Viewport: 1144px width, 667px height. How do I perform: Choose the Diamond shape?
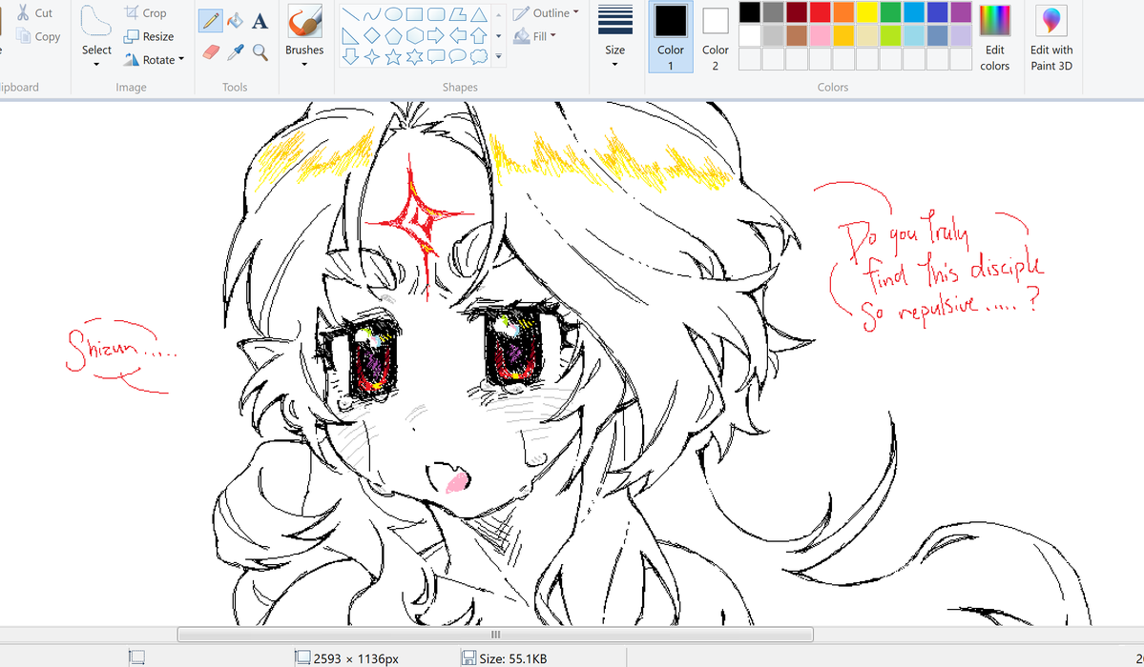372,35
